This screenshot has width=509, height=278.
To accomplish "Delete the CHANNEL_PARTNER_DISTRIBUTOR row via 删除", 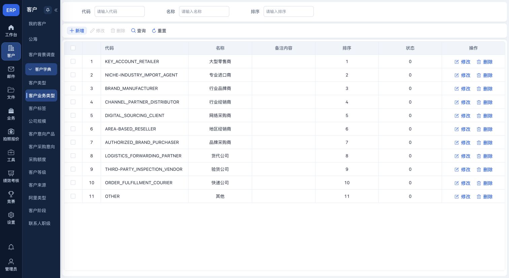I will coord(485,102).
